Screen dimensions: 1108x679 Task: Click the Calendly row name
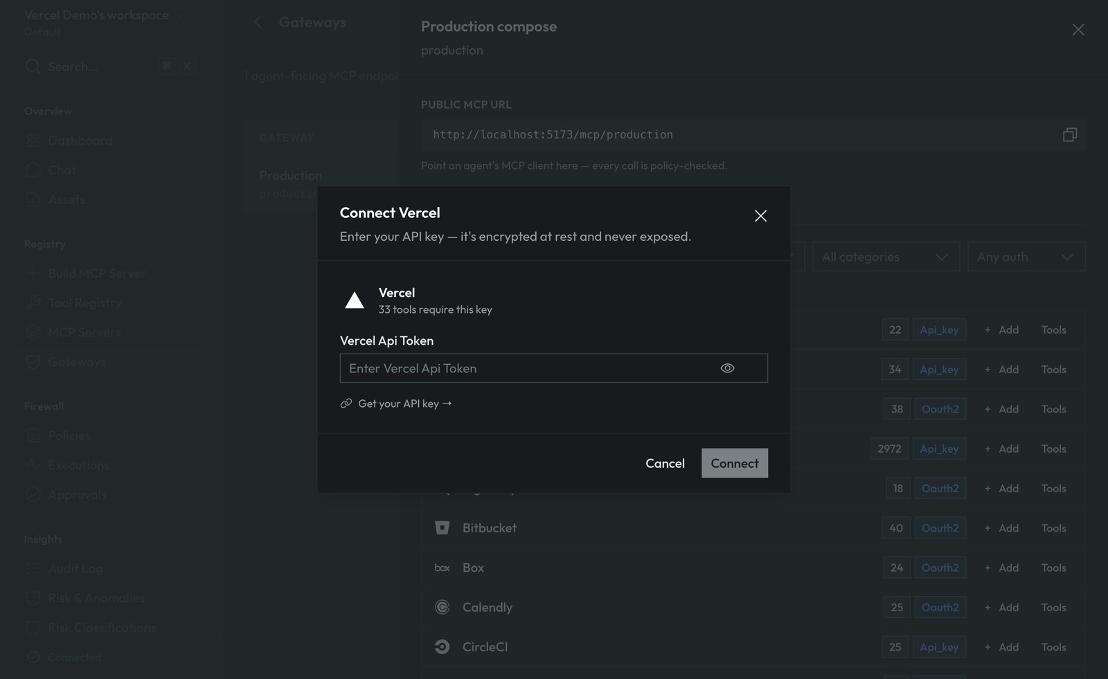pos(488,607)
